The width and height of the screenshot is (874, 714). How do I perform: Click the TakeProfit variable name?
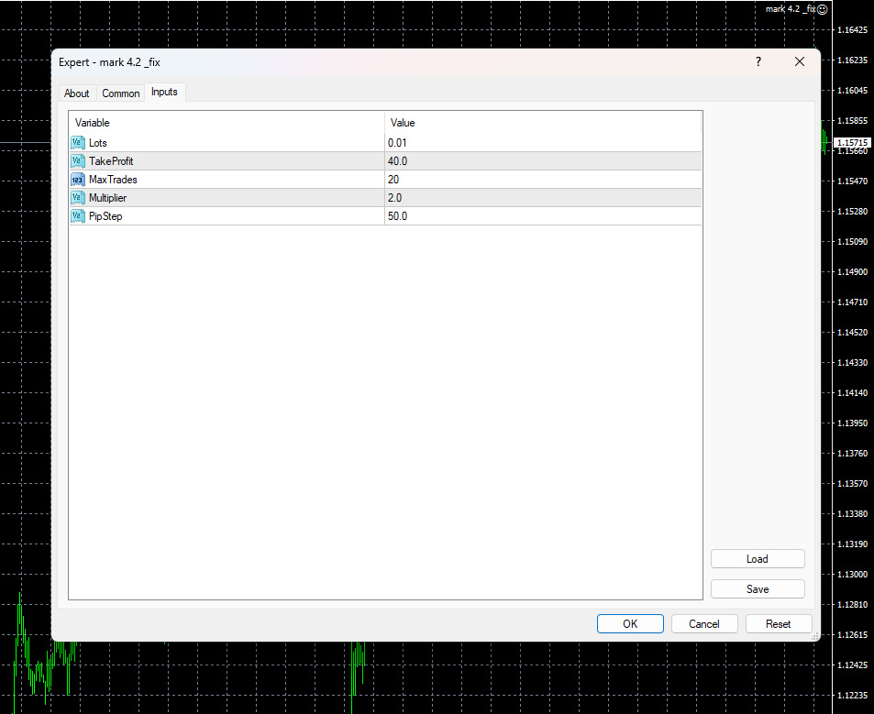pos(111,161)
